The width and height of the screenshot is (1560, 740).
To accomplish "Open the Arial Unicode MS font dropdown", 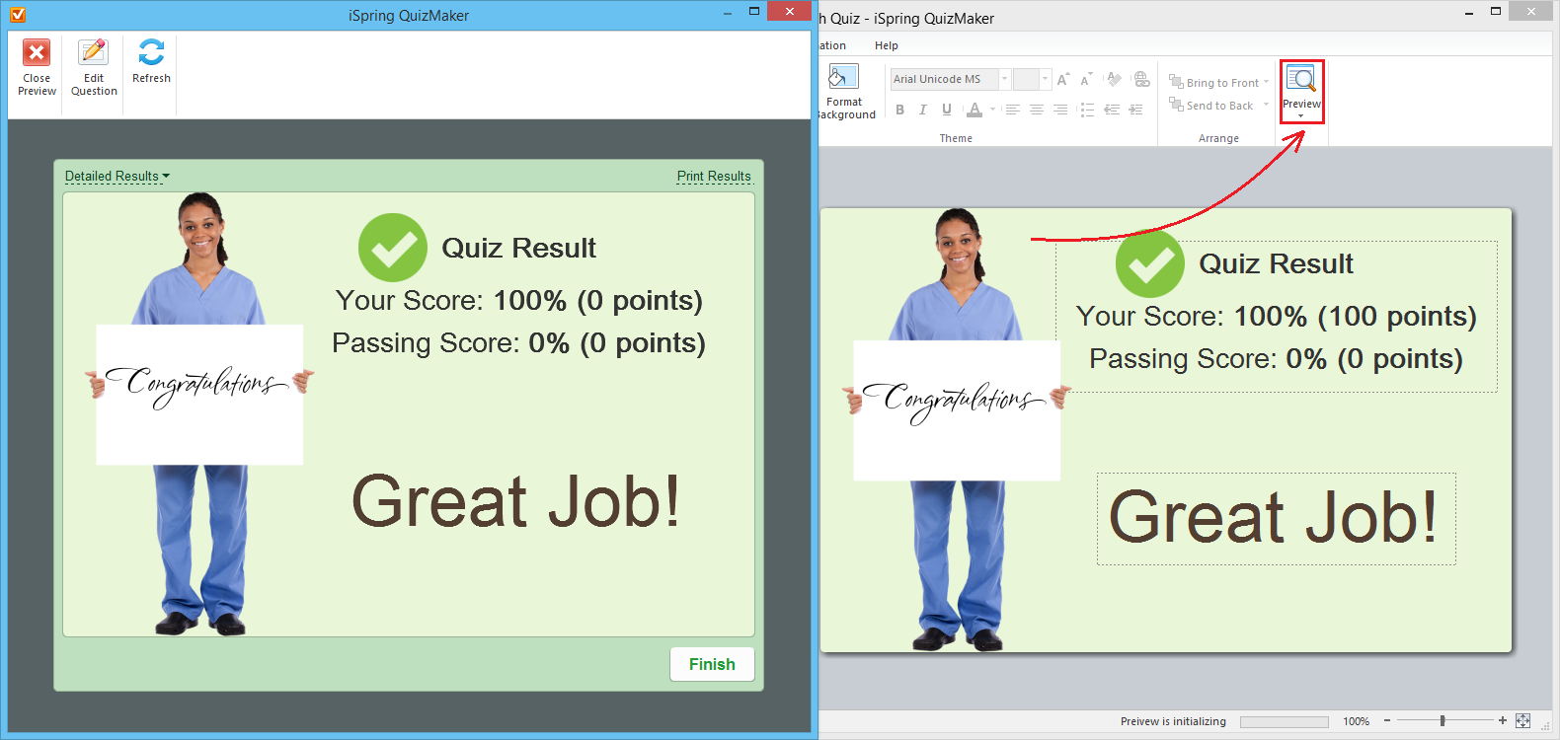I will (x=1004, y=79).
